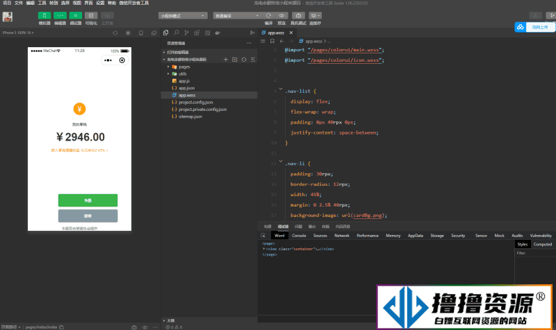Switch to the Console tab
This screenshot has width=556, height=330.
(x=299, y=235)
